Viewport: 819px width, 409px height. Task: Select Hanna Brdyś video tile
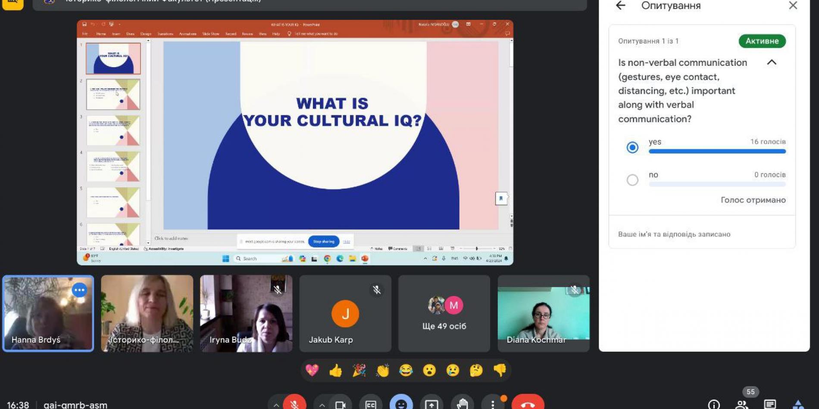(x=48, y=313)
